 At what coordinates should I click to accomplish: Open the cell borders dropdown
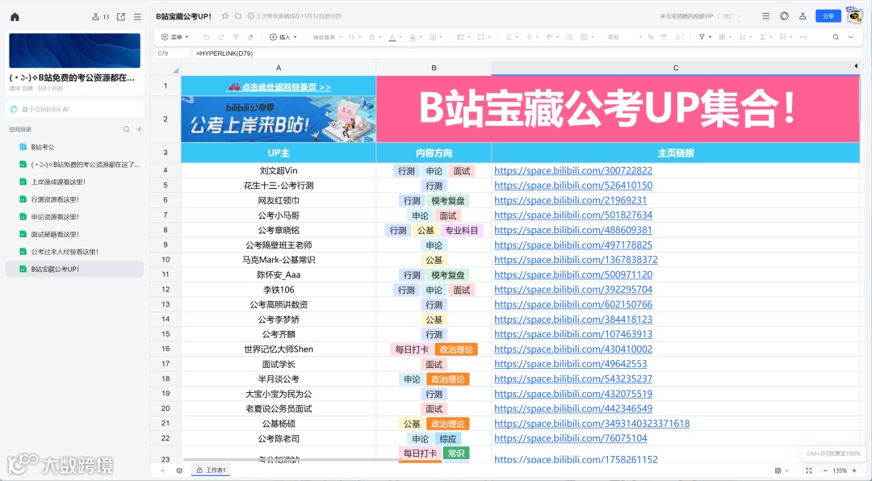[435, 37]
